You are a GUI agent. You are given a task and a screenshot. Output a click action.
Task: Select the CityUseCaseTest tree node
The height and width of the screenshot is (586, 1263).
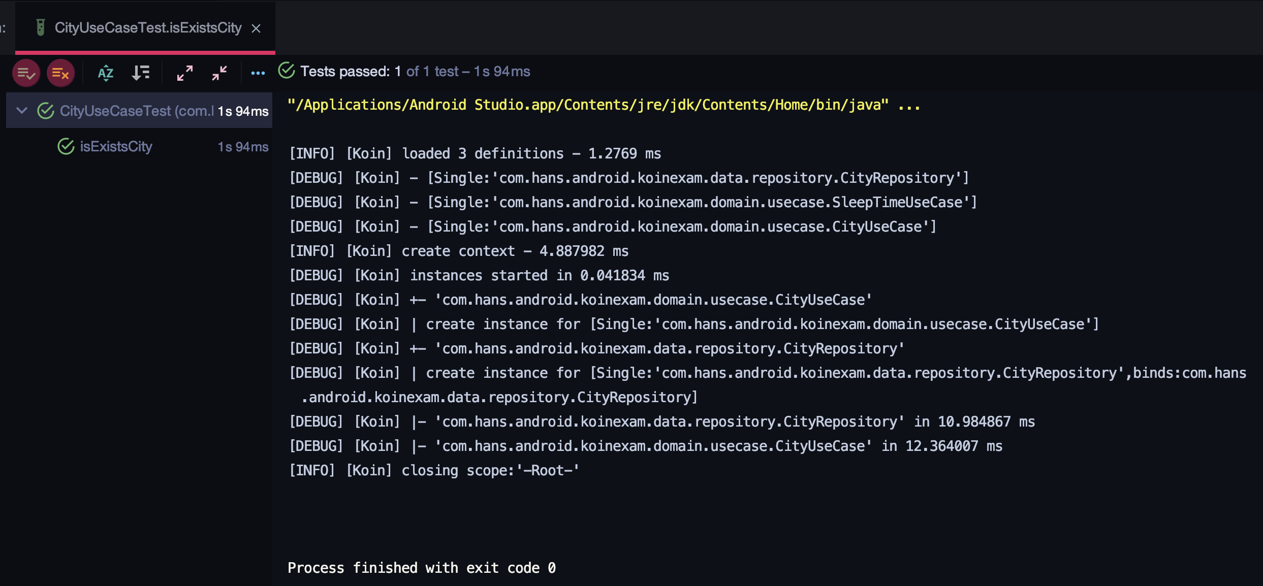pos(136,111)
